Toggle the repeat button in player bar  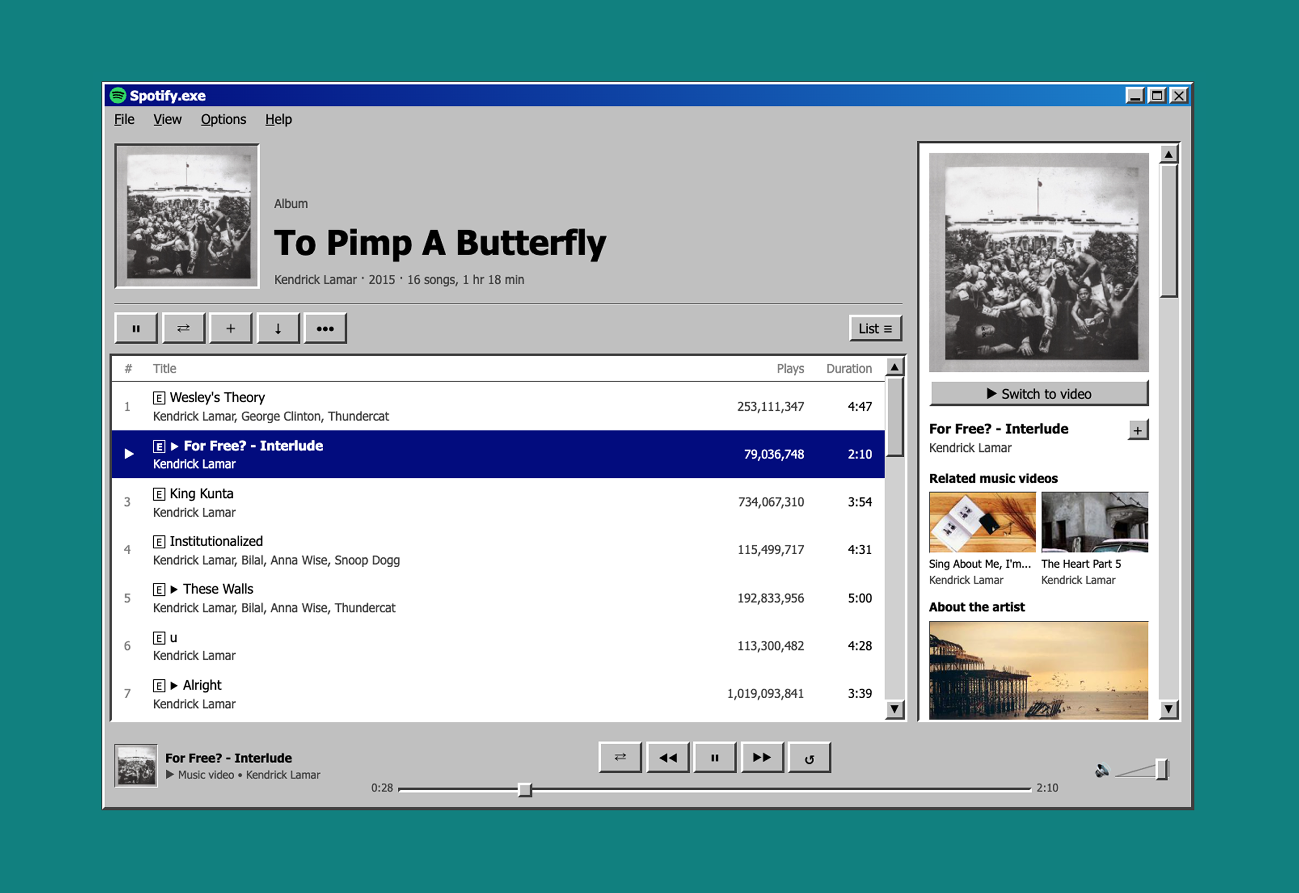pyautogui.click(x=809, y=758)
